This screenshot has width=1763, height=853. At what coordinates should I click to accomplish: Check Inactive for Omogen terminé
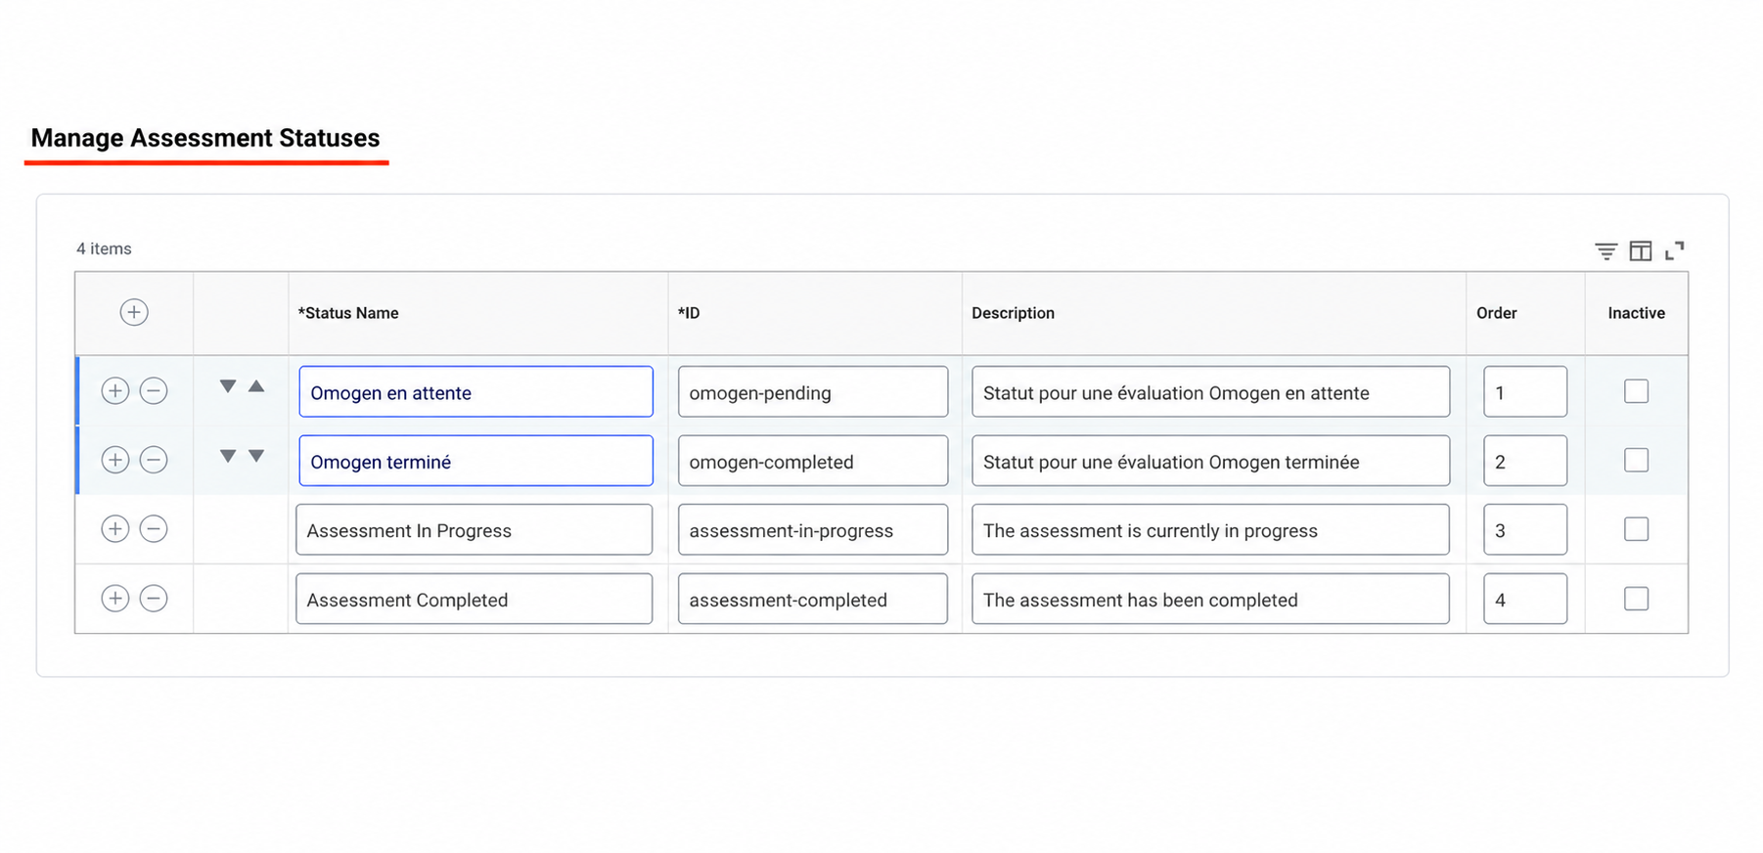pyautogui.click(x=1636, y=460)
